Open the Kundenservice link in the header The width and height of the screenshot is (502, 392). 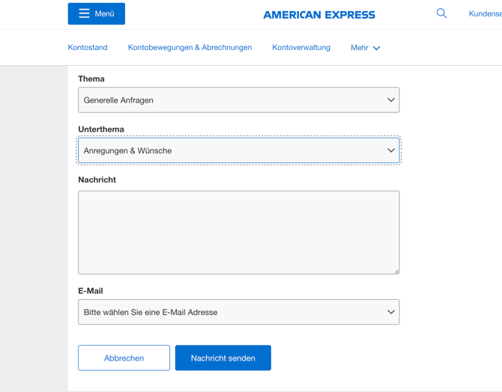485,13
